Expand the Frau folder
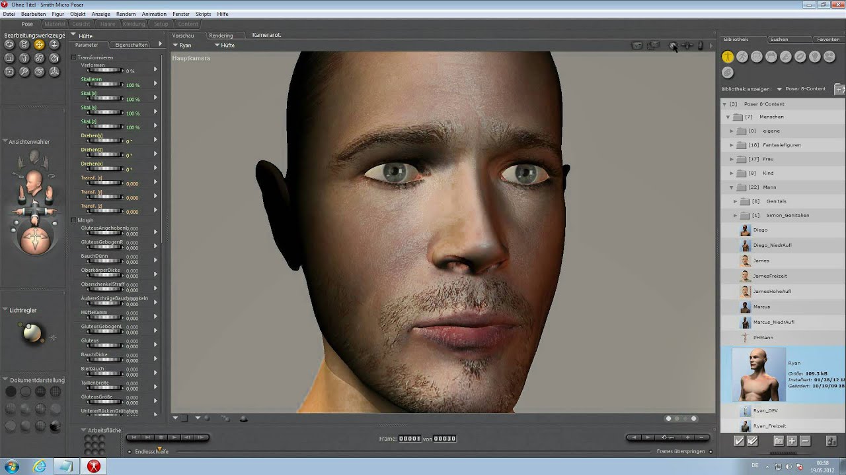The width and height of the screenshot is (846, 475). (732, 159)
